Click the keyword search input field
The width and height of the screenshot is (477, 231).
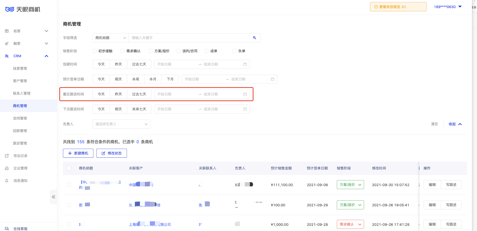190,38
